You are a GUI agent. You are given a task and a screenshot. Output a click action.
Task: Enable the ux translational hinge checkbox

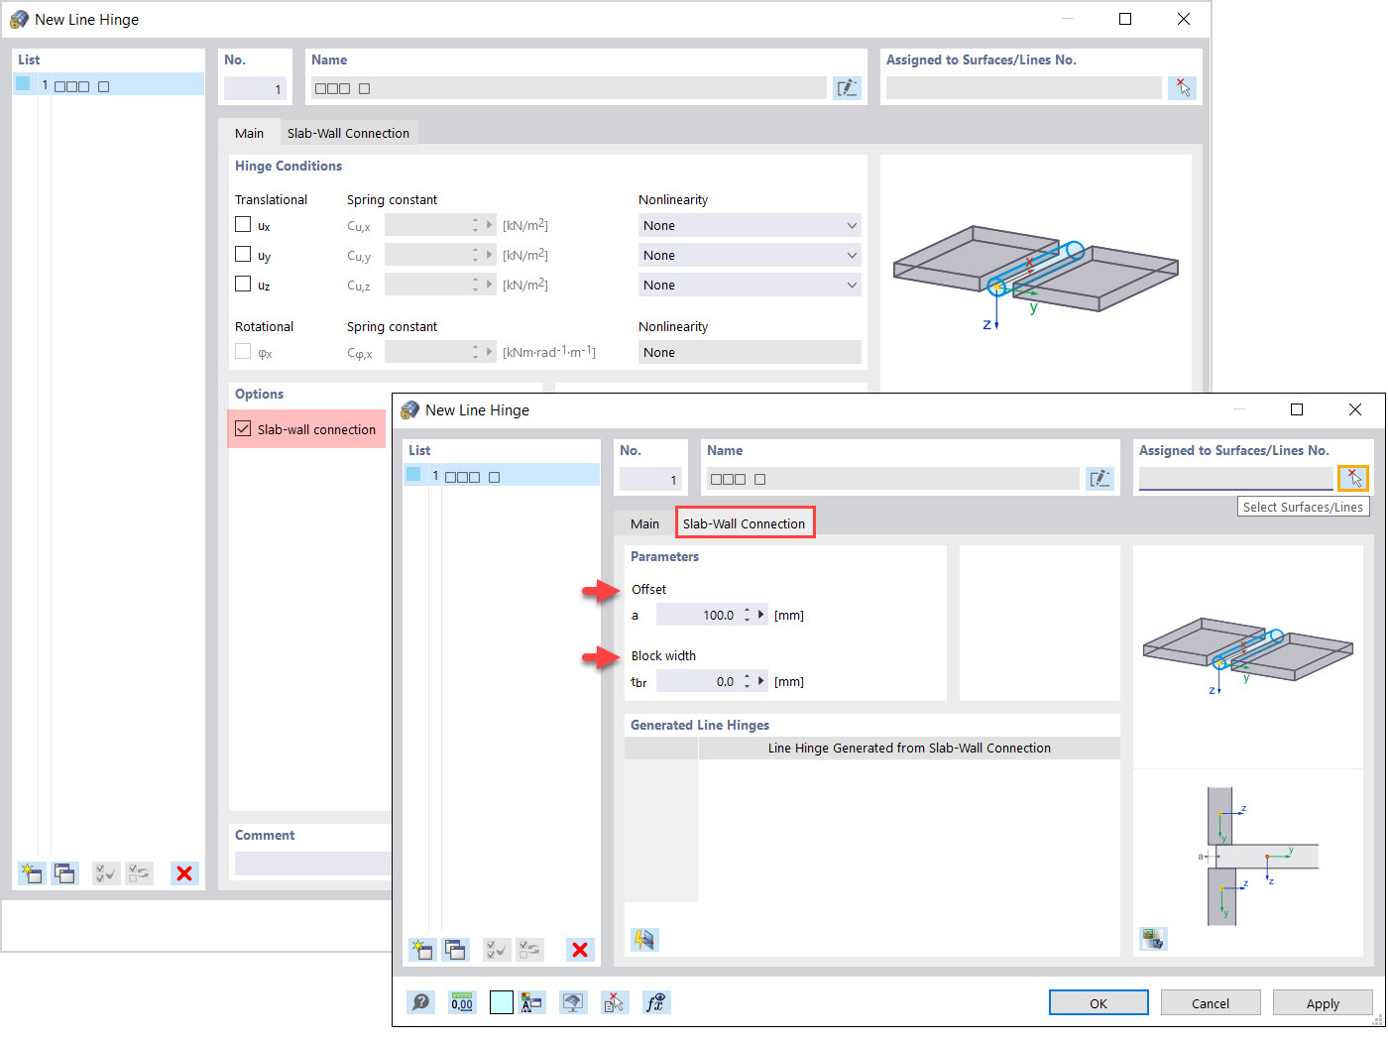pyautogui.click(x=243, y=225)
